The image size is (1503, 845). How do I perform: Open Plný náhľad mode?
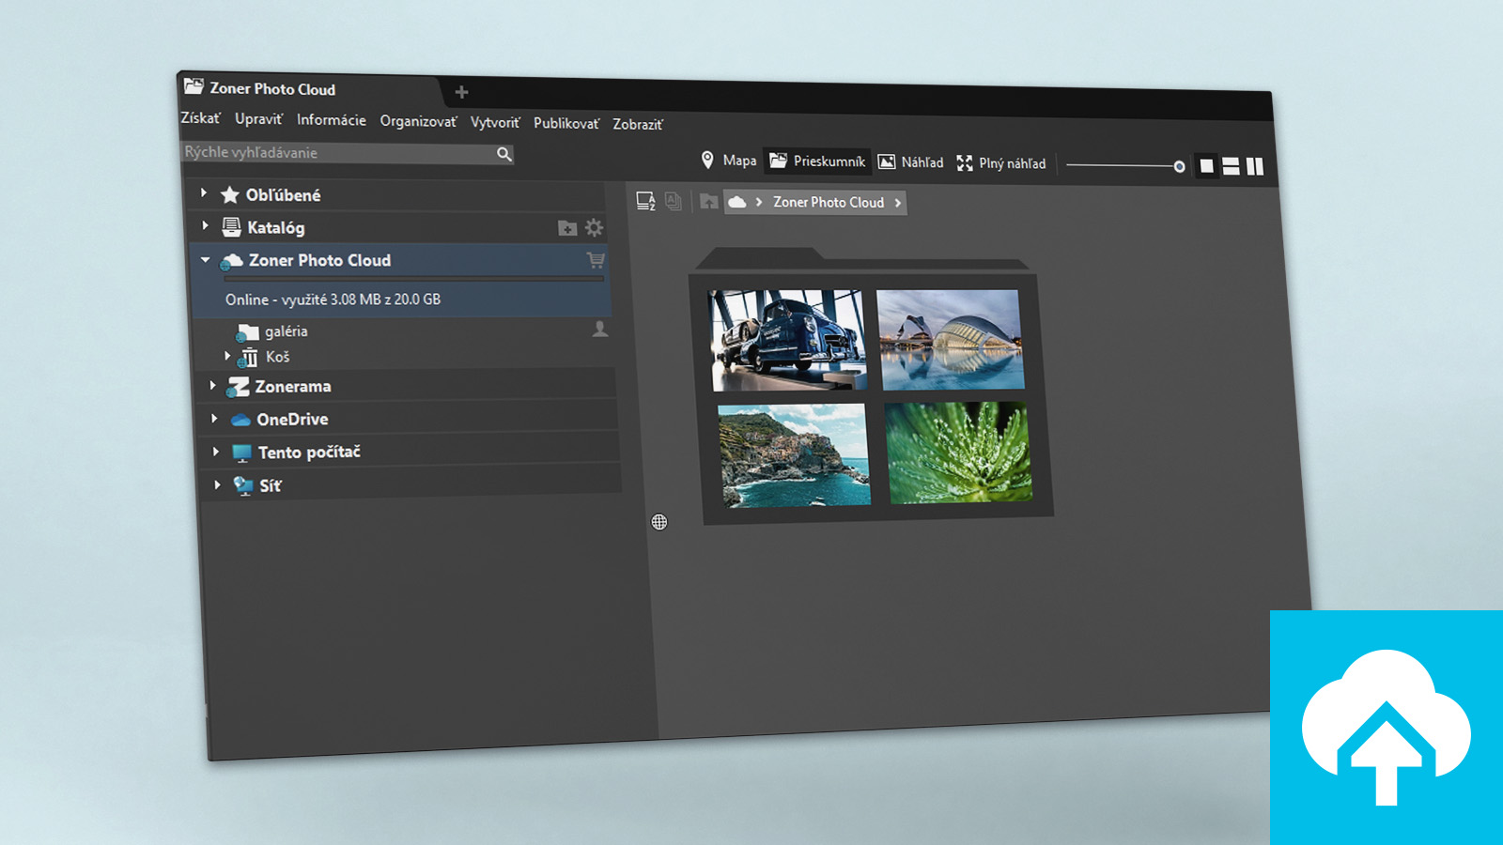coord(1001,163)
